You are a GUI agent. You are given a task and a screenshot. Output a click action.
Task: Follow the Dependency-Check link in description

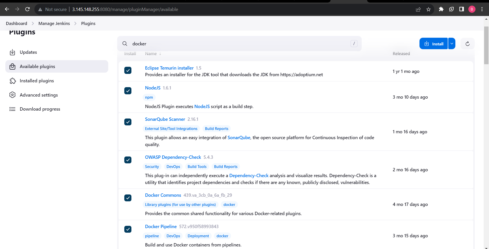[249, 176]
